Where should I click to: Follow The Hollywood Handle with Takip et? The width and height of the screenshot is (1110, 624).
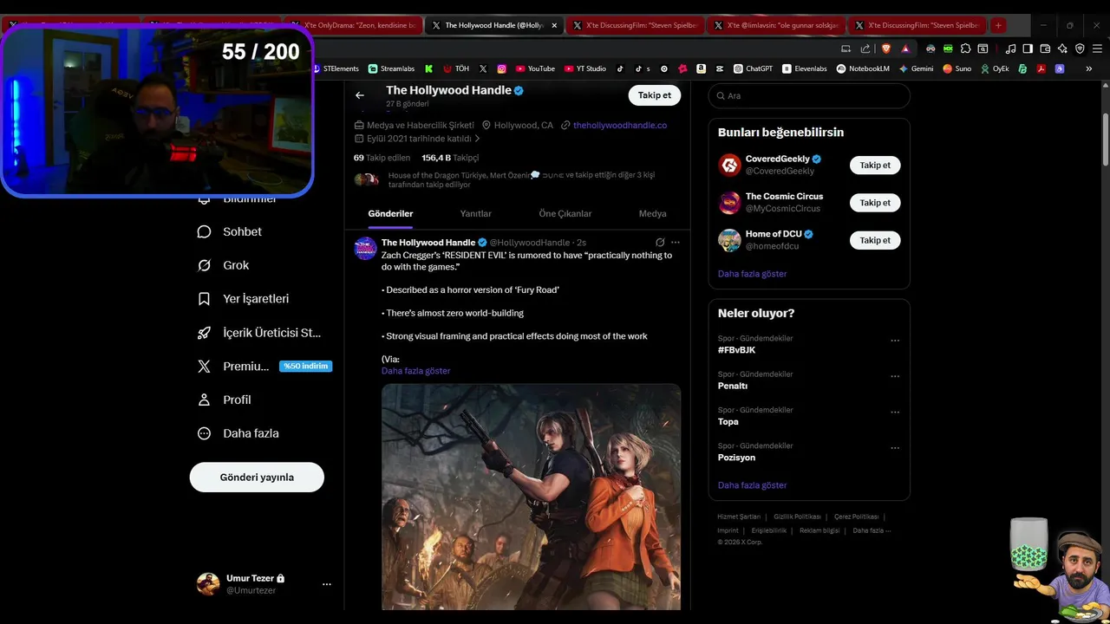(x=654, y=95)
